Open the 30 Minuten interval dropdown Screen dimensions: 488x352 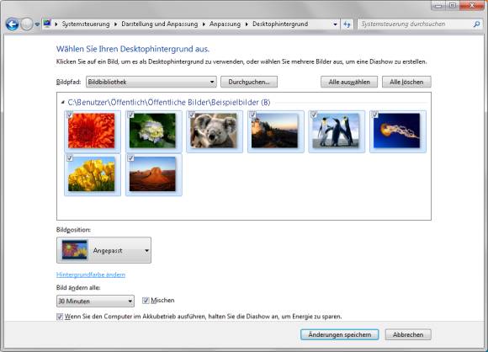96,301
